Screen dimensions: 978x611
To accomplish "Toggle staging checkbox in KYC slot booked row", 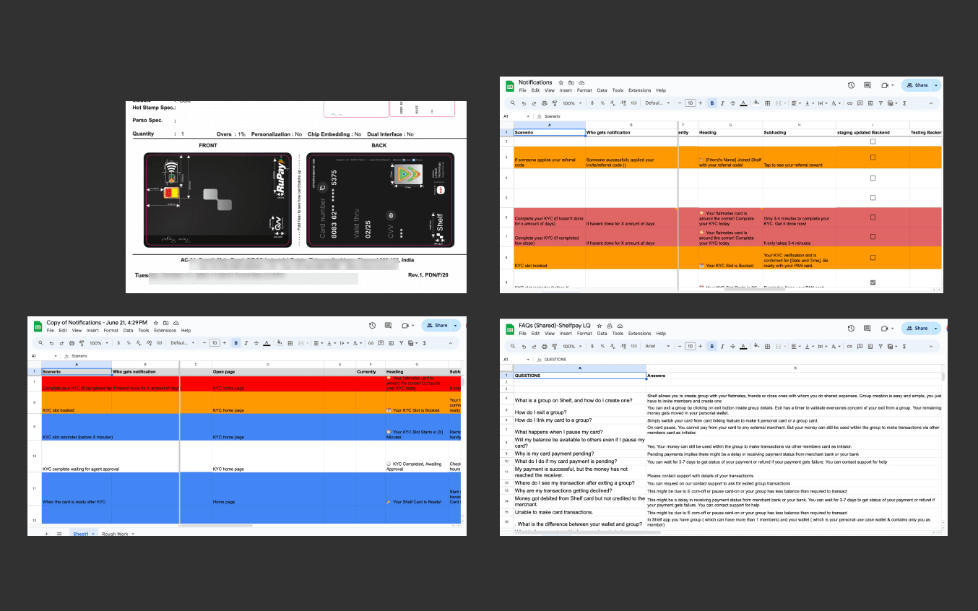I will point(873,257).
